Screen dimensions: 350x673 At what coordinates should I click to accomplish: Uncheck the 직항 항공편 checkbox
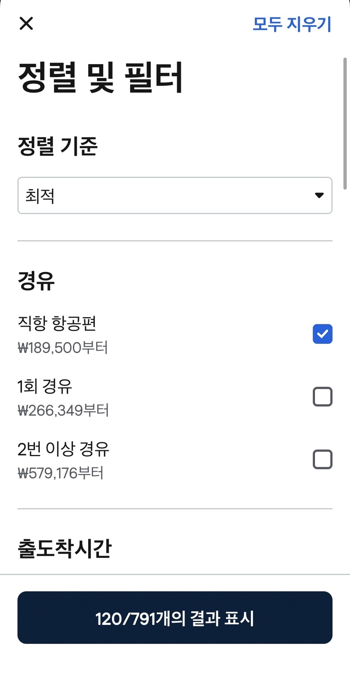(323, 334)
